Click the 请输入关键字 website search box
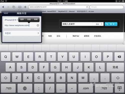 coord(77,24)
